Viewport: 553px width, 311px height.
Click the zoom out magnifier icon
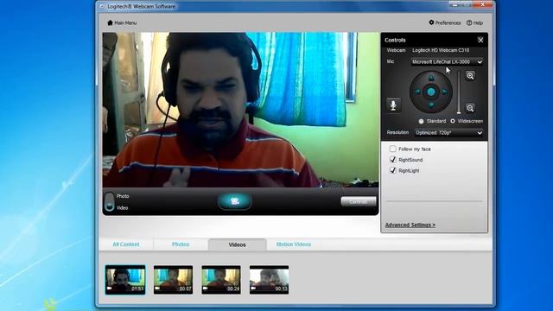tap(470, 108)
